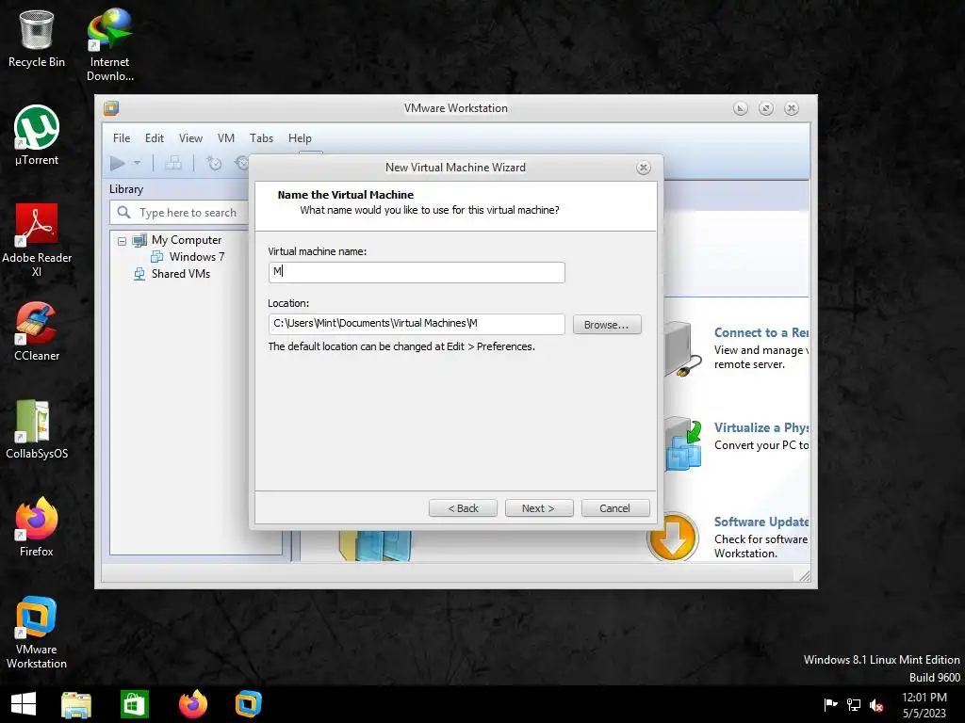Screen dimensions: 965x723
Task: Click the send Ctrl+Alt+Del toolbar icon
Action: tap(173, 163)
